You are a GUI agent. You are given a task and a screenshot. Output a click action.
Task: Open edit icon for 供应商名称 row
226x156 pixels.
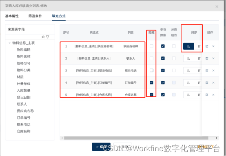click(207, 46)
